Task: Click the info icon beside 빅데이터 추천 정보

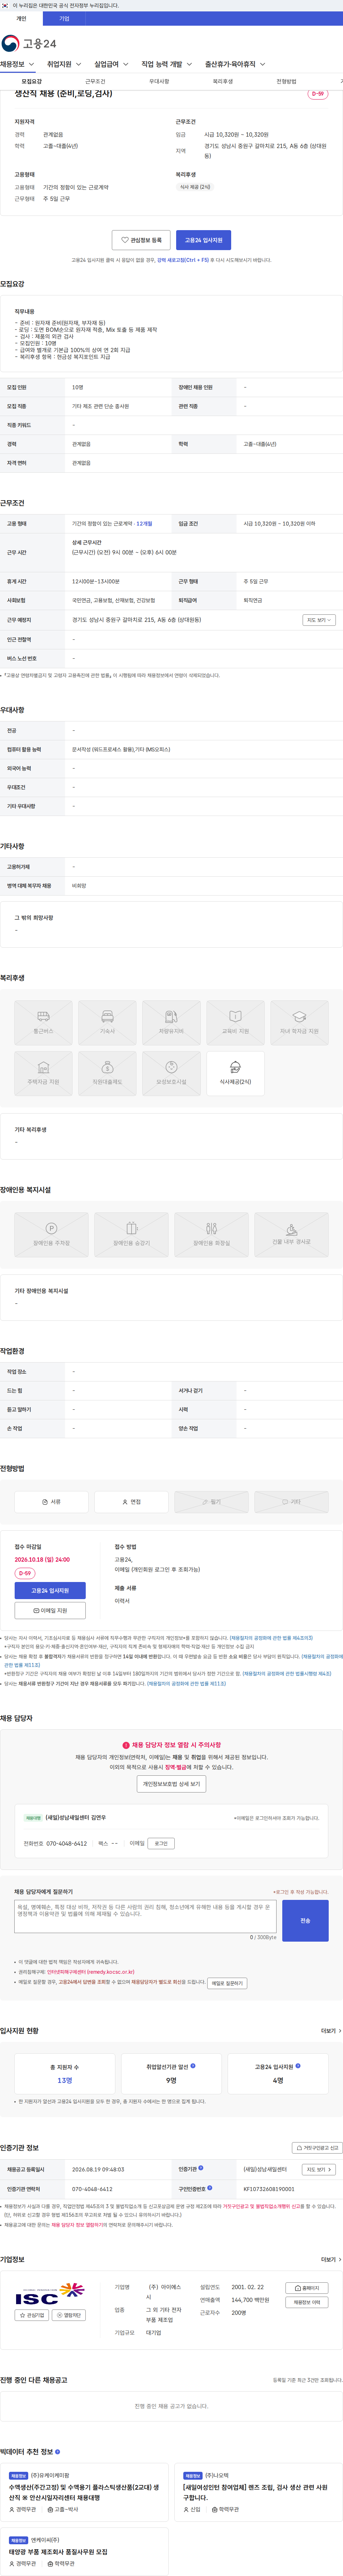Action: tap(58, 2451)
